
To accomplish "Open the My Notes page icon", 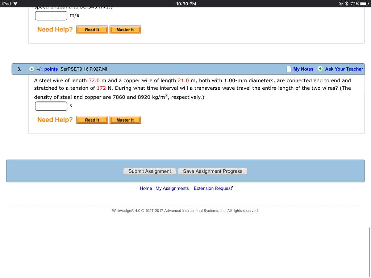I will point(289,69).
